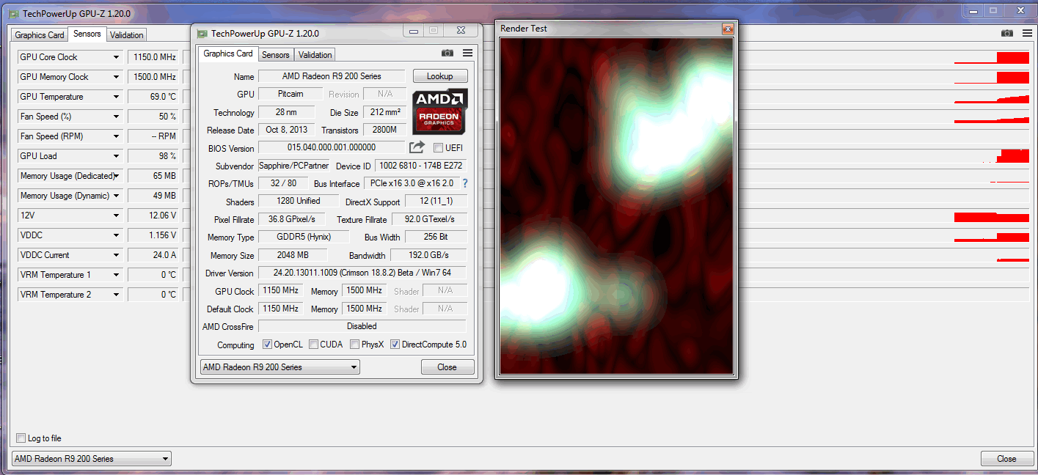The width and height of the screenshot is (1038, 475).
Task: Click the VDDC Current reading 24.0 A
Action: [x=153, y=255]
